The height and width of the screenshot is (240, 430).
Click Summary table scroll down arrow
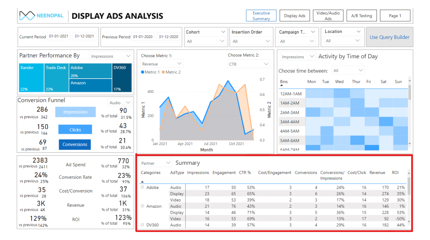click(409, 221)
